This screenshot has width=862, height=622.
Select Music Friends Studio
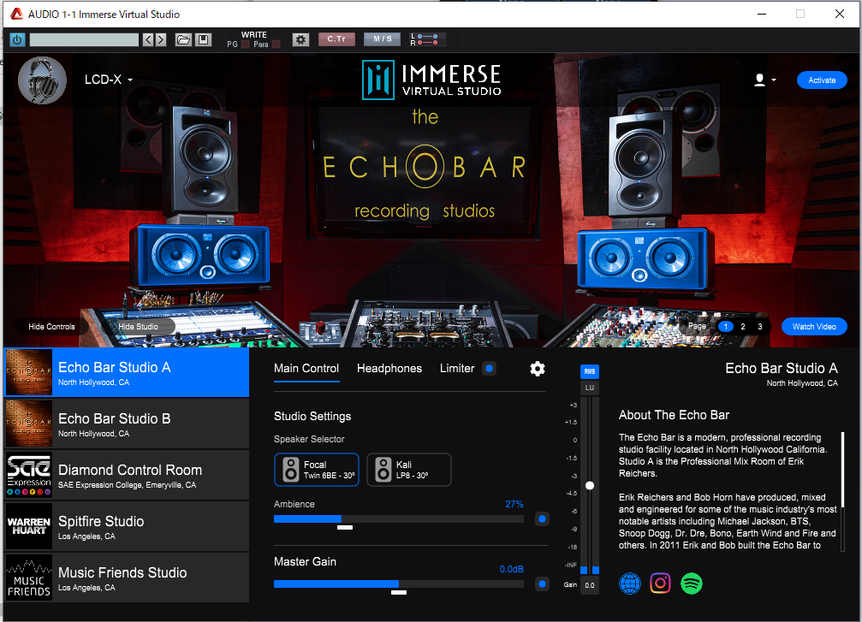(x=127, y=578)
